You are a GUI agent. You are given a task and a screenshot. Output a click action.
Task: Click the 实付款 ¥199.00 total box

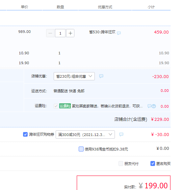coord(123,183)
